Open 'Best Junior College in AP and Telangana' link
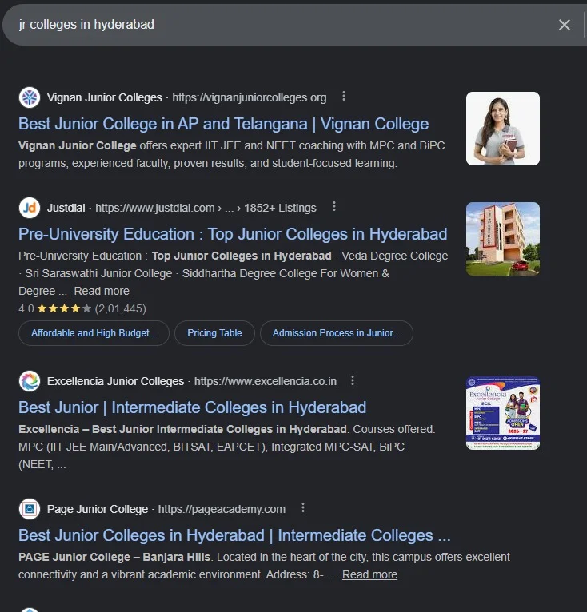The width and height of the screenshot is (587, 612). click(x=224, y=124)
